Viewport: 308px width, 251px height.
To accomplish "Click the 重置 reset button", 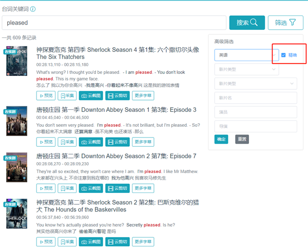I will (242, 139).
